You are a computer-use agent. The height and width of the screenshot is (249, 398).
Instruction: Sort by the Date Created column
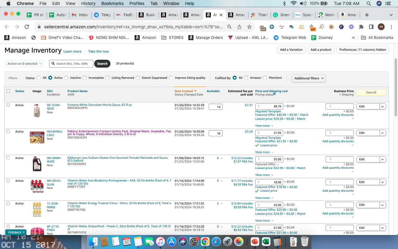[185, 91]
